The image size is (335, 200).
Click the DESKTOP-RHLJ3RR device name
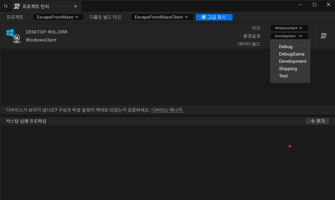coord(47,32)
